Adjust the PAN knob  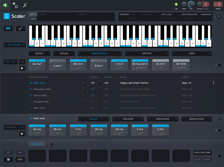coord(184,4)
